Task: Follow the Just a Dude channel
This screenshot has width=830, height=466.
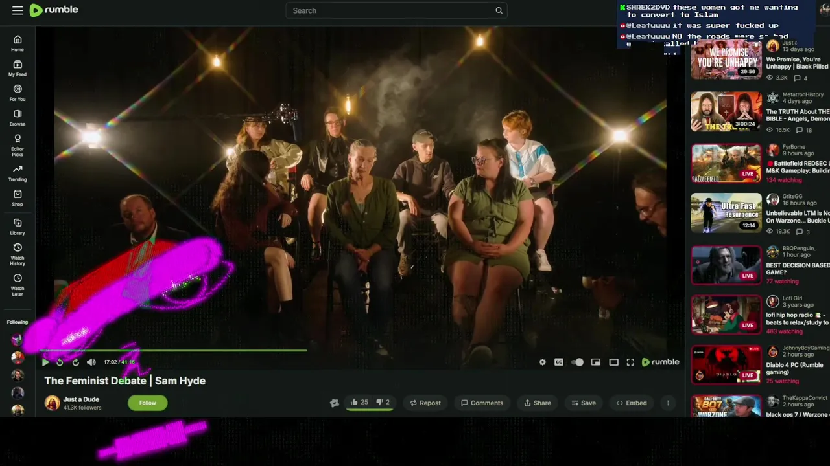Action: pos(147,403)
